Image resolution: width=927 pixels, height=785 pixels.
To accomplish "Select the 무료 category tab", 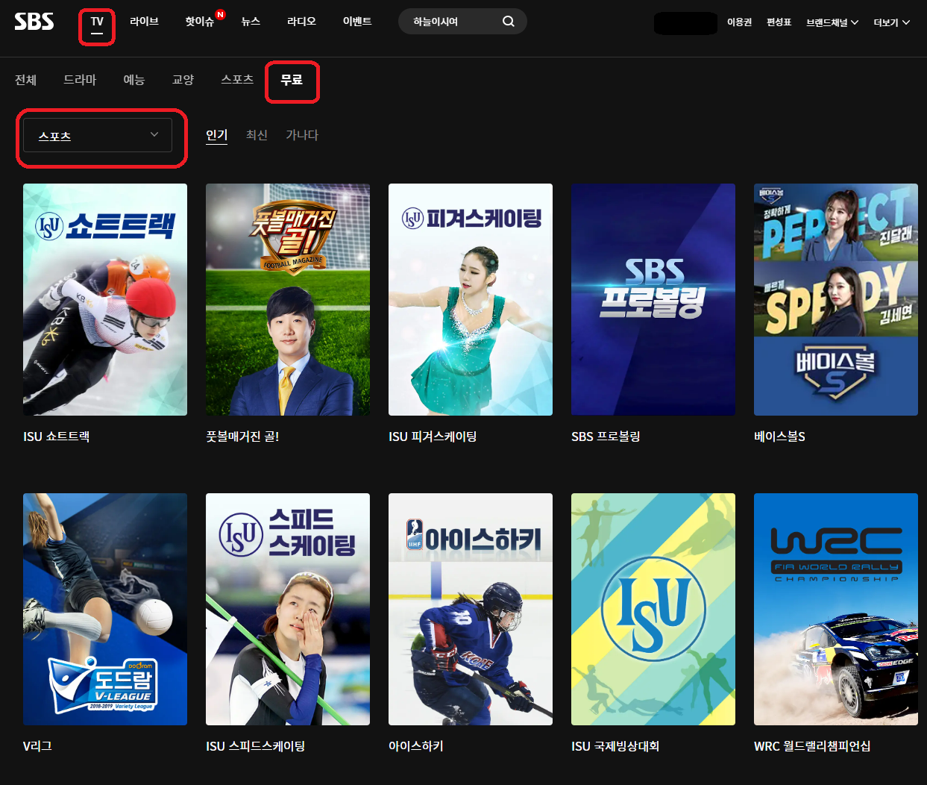I will 292,79.
